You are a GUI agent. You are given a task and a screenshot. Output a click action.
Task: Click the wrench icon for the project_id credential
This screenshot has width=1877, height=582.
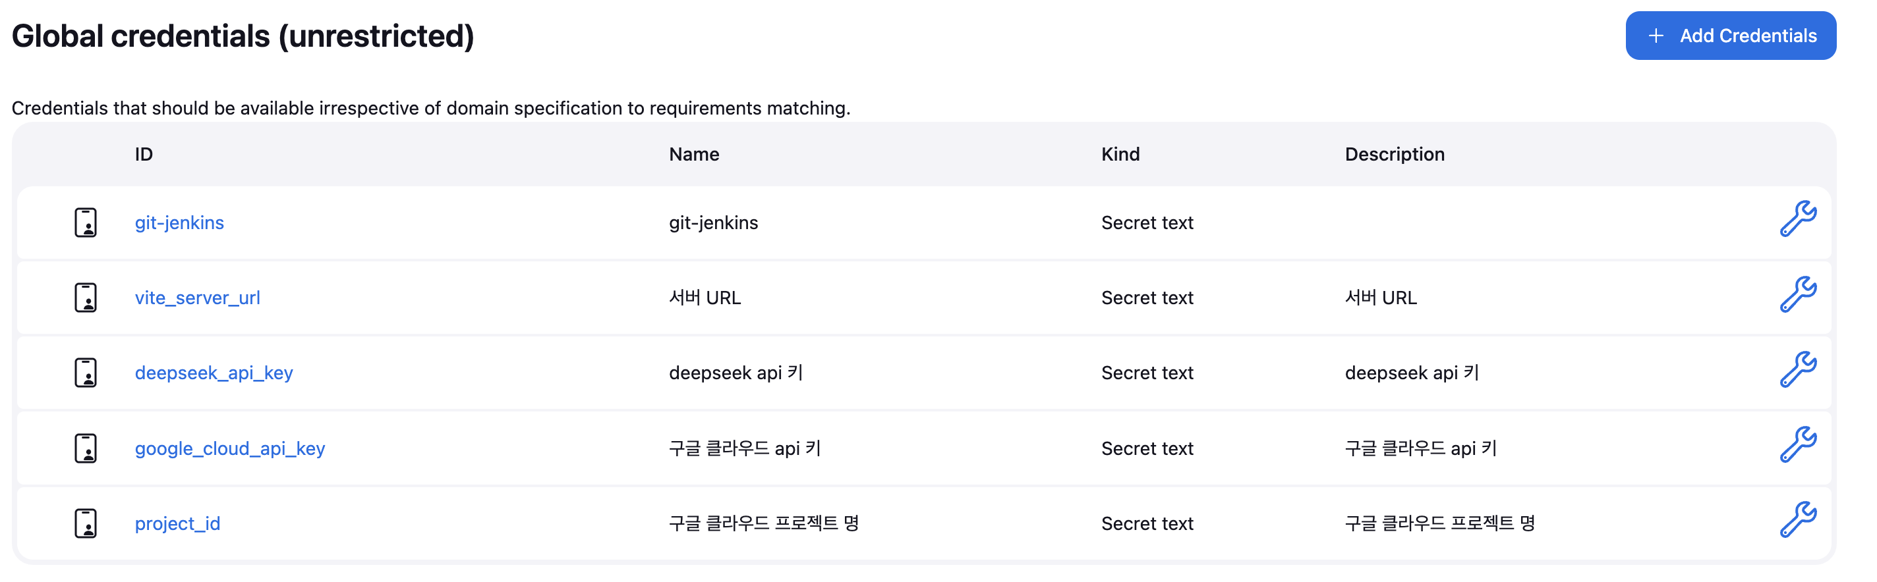1797,520
